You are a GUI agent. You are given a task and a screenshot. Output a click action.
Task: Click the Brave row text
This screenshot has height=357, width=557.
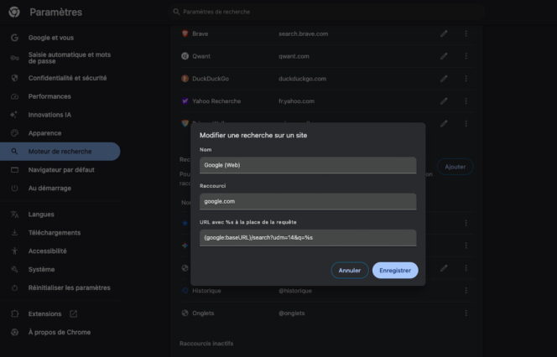coord(200,34)
